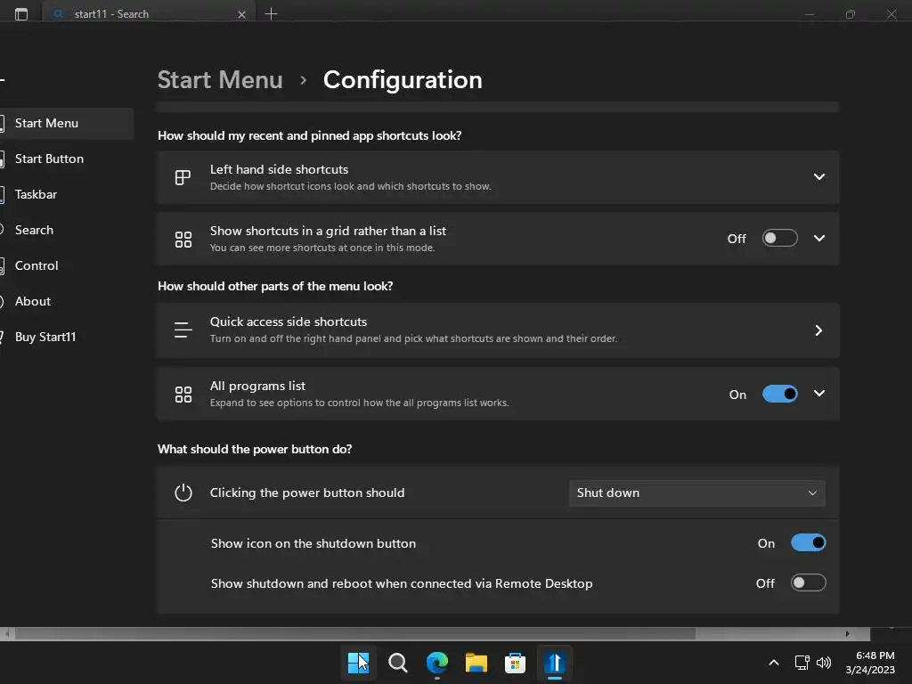Expand the All programs list options

coord(818,394)
